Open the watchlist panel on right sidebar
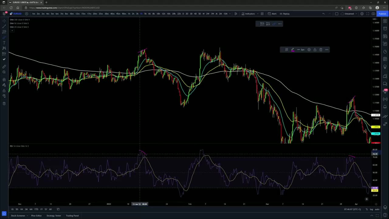The height and width of the screenshot is (219, 389). pyautogui.click(x=385, y=21)
